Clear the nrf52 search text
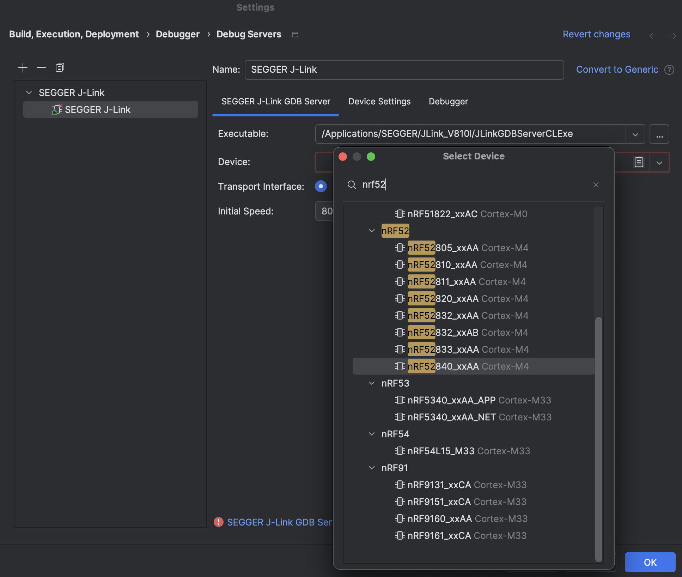This screenshot has height=577, width=682. 596,184
